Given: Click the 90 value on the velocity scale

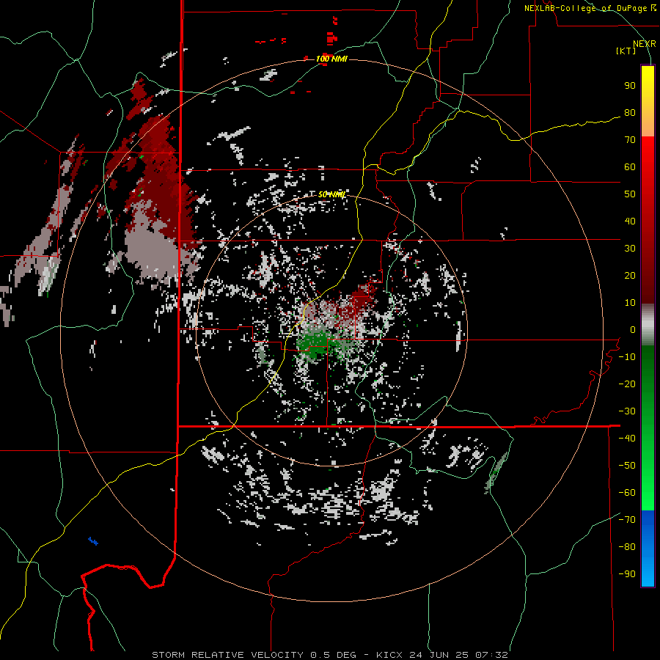Looking at the screenshot, I should [630, 86].
